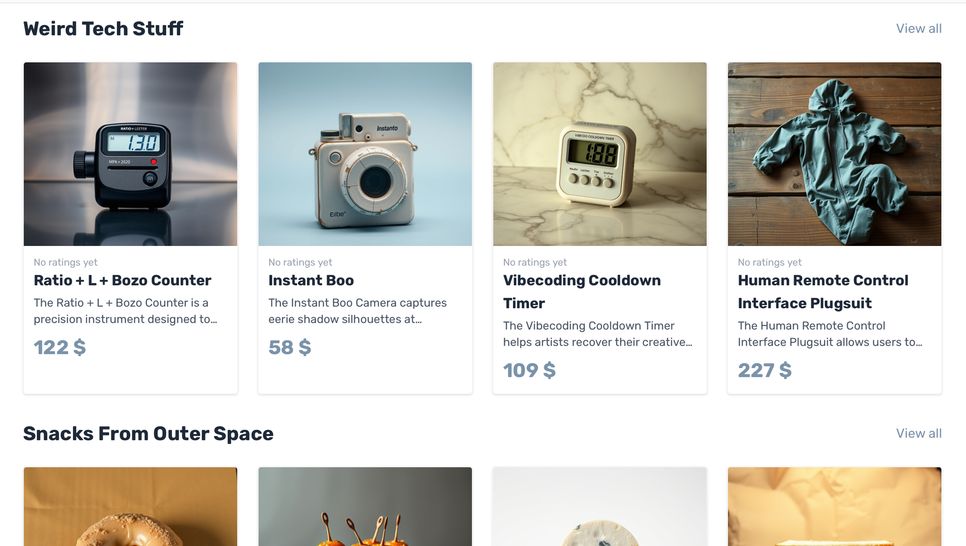Select the glazed donut snack image

(x=130, y=506)
